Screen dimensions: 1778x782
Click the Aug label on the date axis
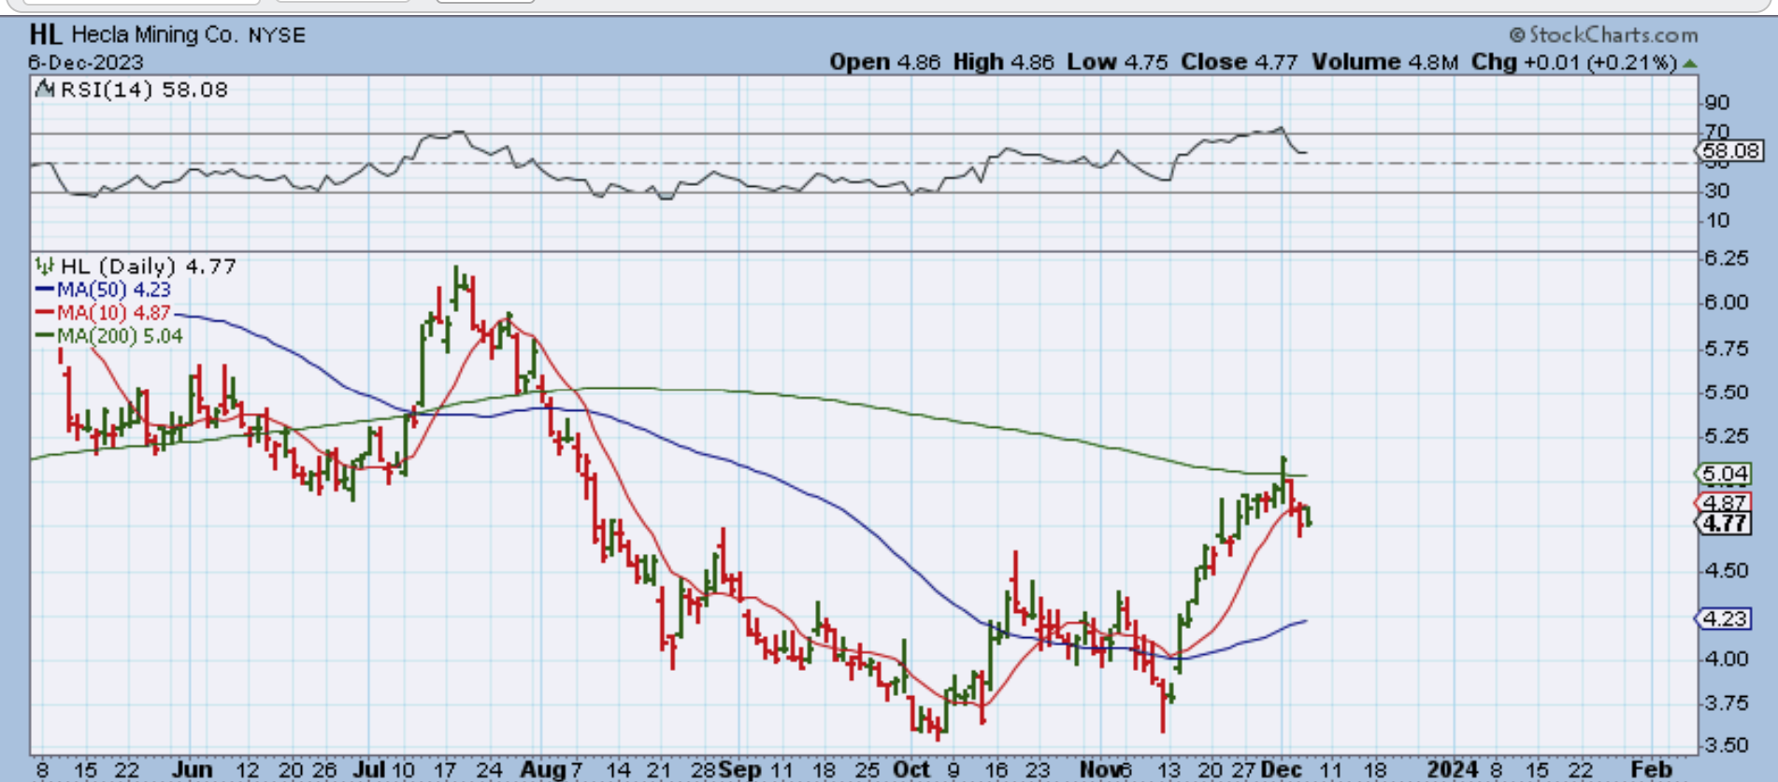pos(543,770)
